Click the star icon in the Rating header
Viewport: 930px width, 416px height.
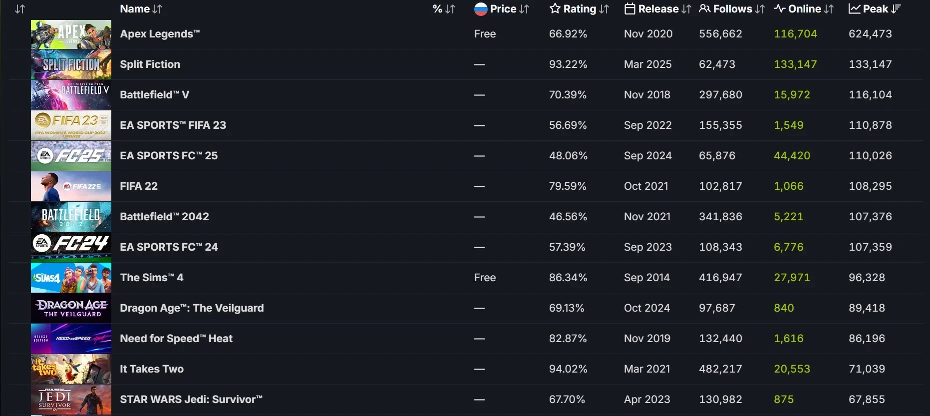[x=555, y=9]
